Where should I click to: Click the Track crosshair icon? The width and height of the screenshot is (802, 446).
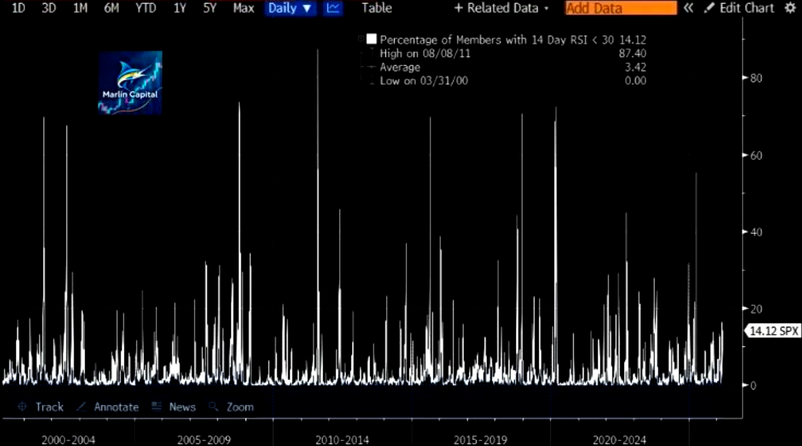[x=22, y=407]
